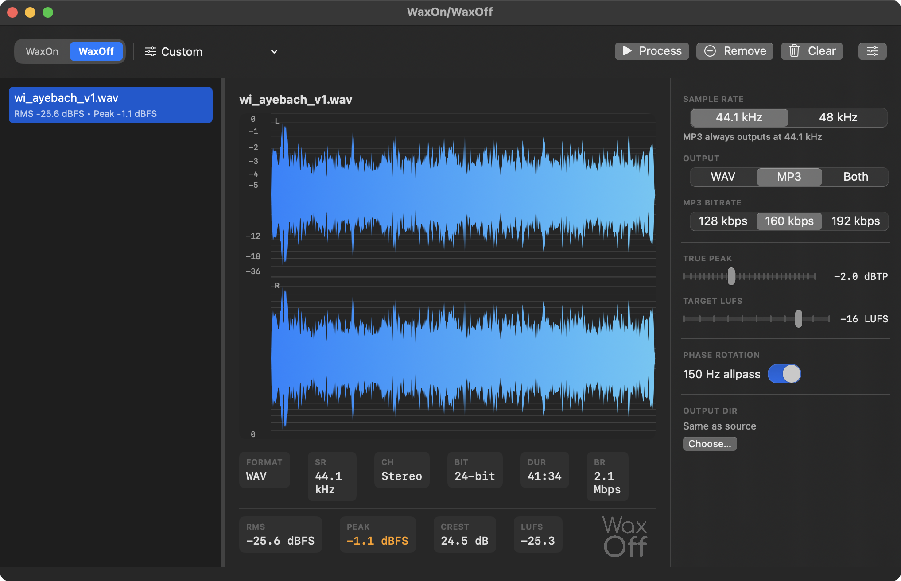Enable the 150 Hz allpass phase rotation toggle

coord(784,374)
